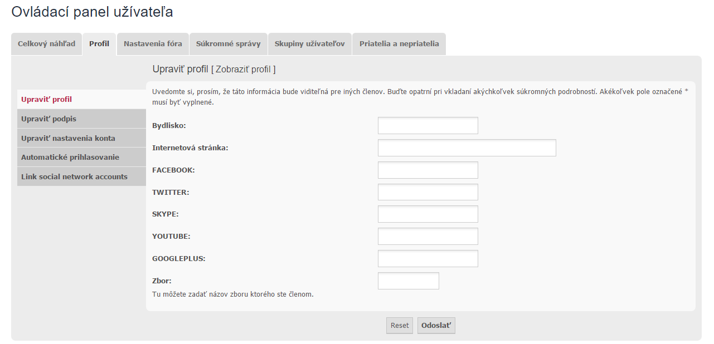714x344 pixels.
Task: Click the YOUTUBE text field
Action: 428,237
